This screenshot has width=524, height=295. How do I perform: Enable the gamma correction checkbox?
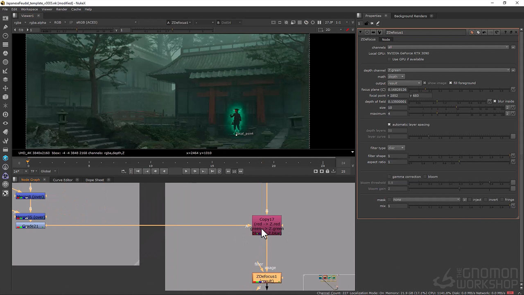coord(389,177)
